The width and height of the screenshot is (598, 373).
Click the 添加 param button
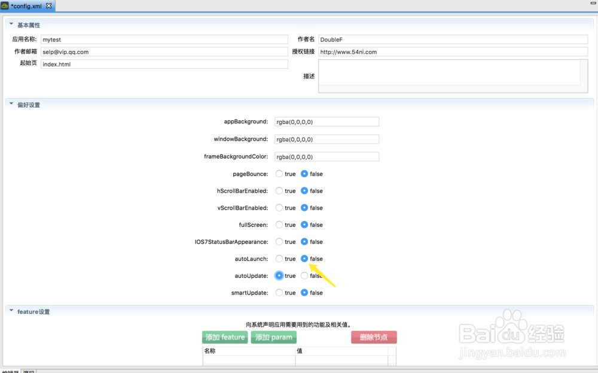pyautogui.click(x=273, y=337)
